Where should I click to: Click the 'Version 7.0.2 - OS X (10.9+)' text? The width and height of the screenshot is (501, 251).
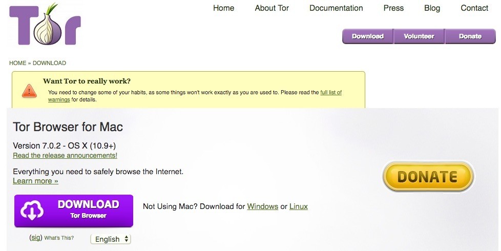click(64, 146)
